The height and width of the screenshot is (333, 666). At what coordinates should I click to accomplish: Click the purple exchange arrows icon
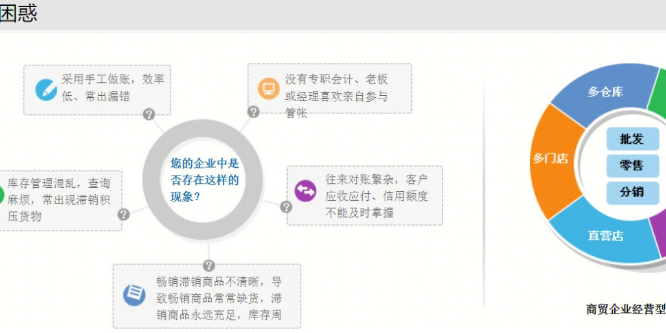pyautogui.click(x=305, y=190)
